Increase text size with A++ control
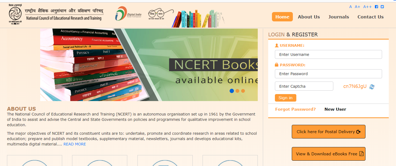Screen dimensions: 396x166 [367, 6]
